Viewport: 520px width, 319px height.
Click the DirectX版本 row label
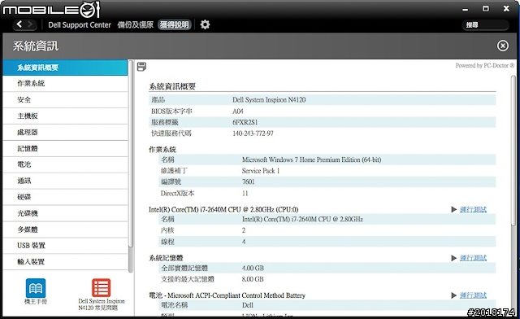tap(177, 194)
